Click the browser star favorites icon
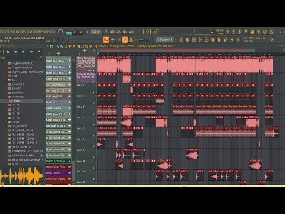The width and height of the screenshot is (285, 214). point(39,52)
